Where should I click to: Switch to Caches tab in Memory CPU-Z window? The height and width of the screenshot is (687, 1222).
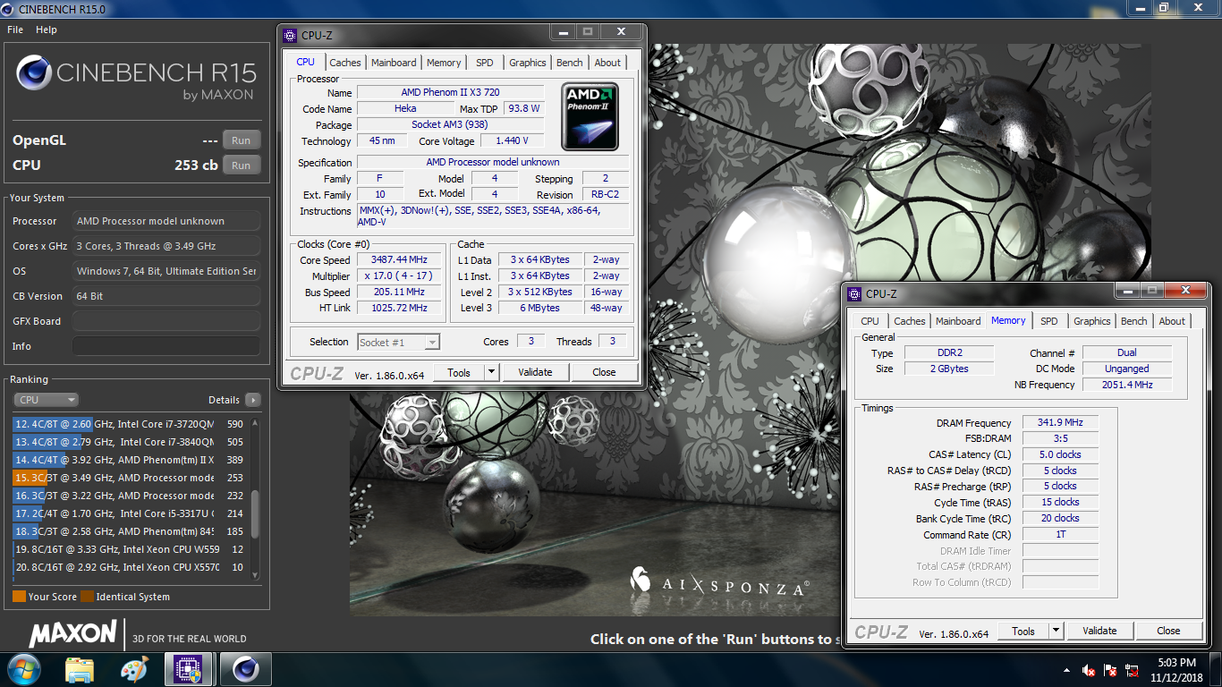click(910, 321)
